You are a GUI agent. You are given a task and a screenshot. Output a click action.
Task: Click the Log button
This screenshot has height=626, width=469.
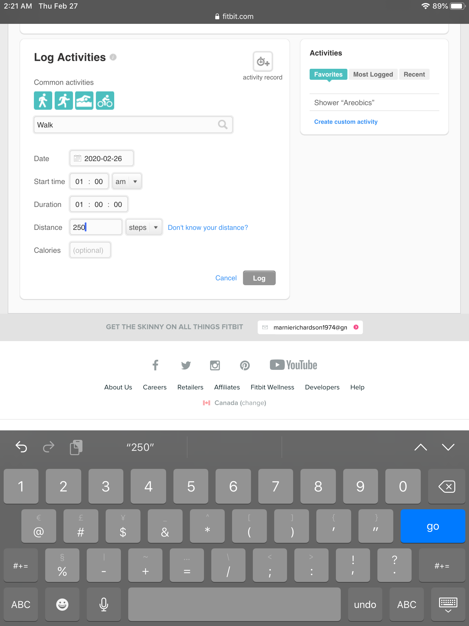[x=259, y=278]
